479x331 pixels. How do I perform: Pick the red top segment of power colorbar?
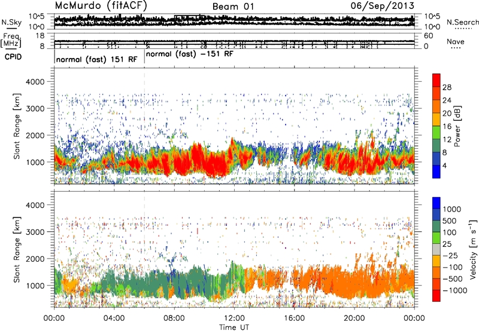point(436,80)
